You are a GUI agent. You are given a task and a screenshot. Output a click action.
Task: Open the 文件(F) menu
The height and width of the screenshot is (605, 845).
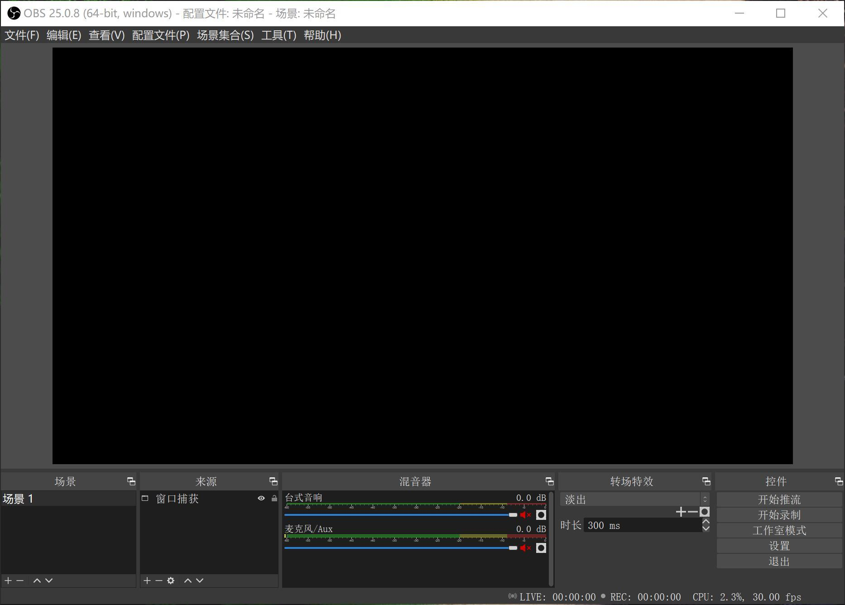coord(22,35)
